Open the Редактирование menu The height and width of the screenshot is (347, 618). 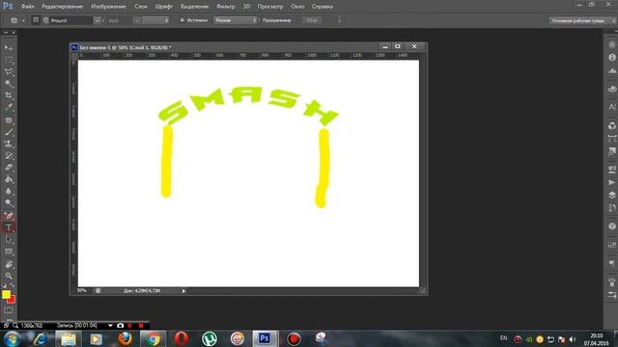[x=62, y=7]
